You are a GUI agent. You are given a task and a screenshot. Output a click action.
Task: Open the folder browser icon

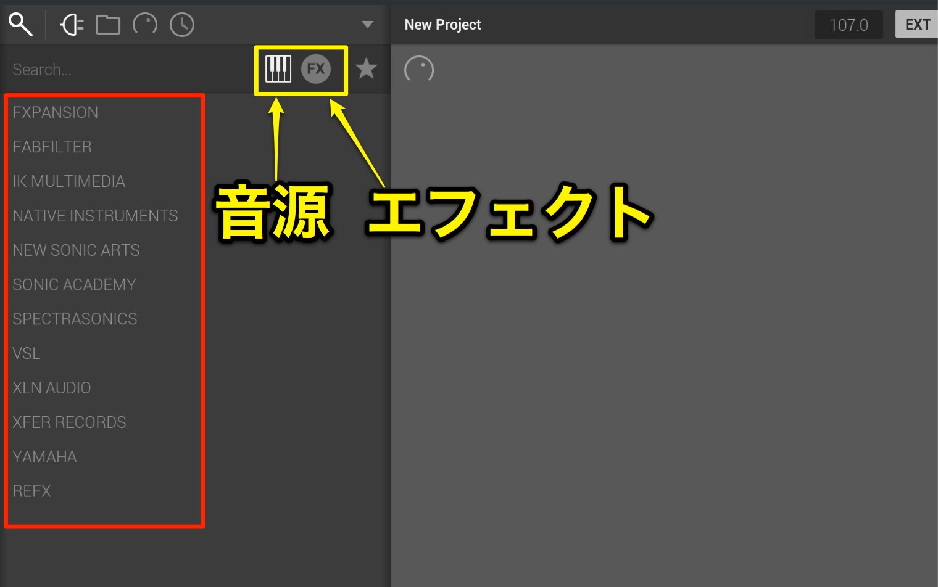[108, 25]
